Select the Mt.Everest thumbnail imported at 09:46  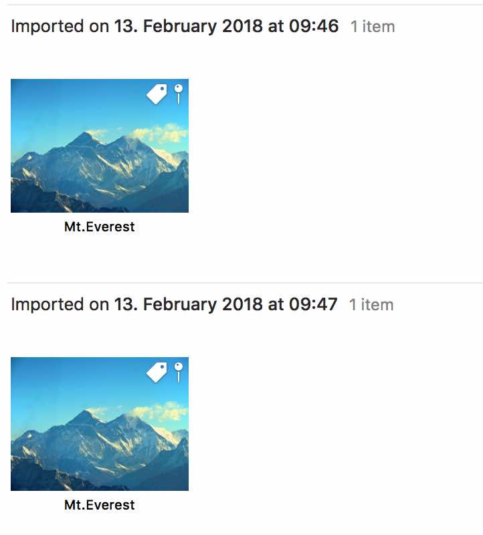pyautogui.click(x=100, y=146)
